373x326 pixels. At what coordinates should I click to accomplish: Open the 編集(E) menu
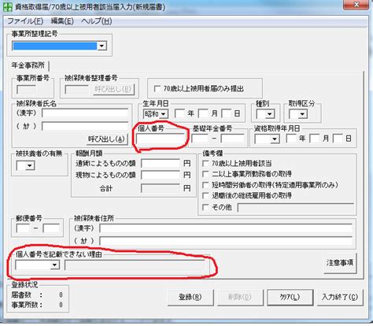click(62, 21)
